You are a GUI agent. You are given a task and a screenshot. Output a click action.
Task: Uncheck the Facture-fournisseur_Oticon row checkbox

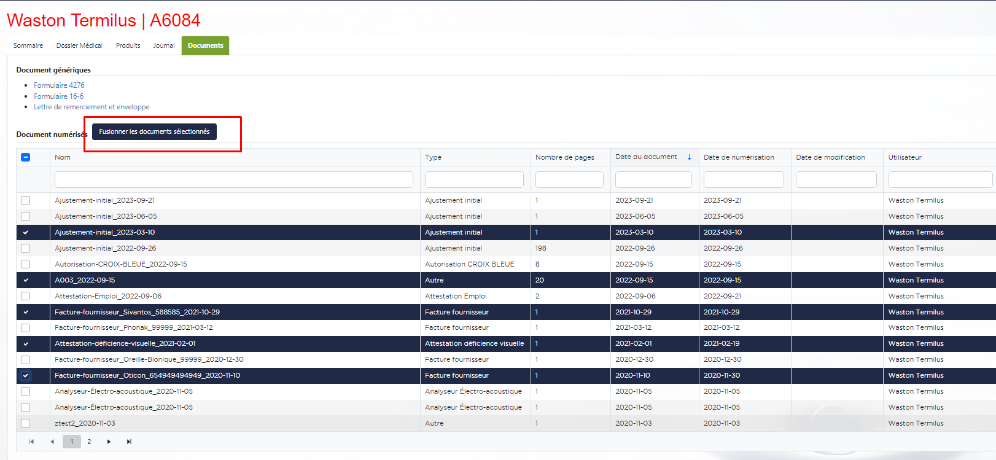tap(26, 375)
